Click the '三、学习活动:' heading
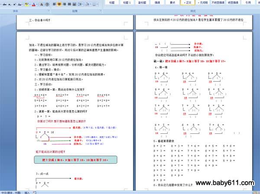The image size is (260, 194). 43,84
